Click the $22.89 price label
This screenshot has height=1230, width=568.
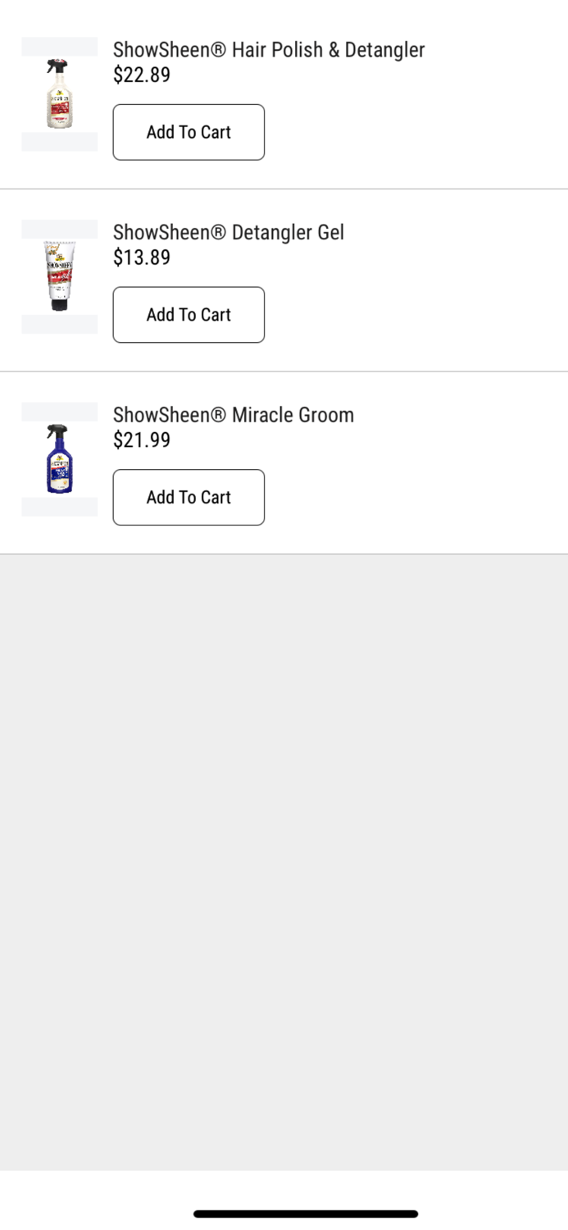click(x=142, y=75)
